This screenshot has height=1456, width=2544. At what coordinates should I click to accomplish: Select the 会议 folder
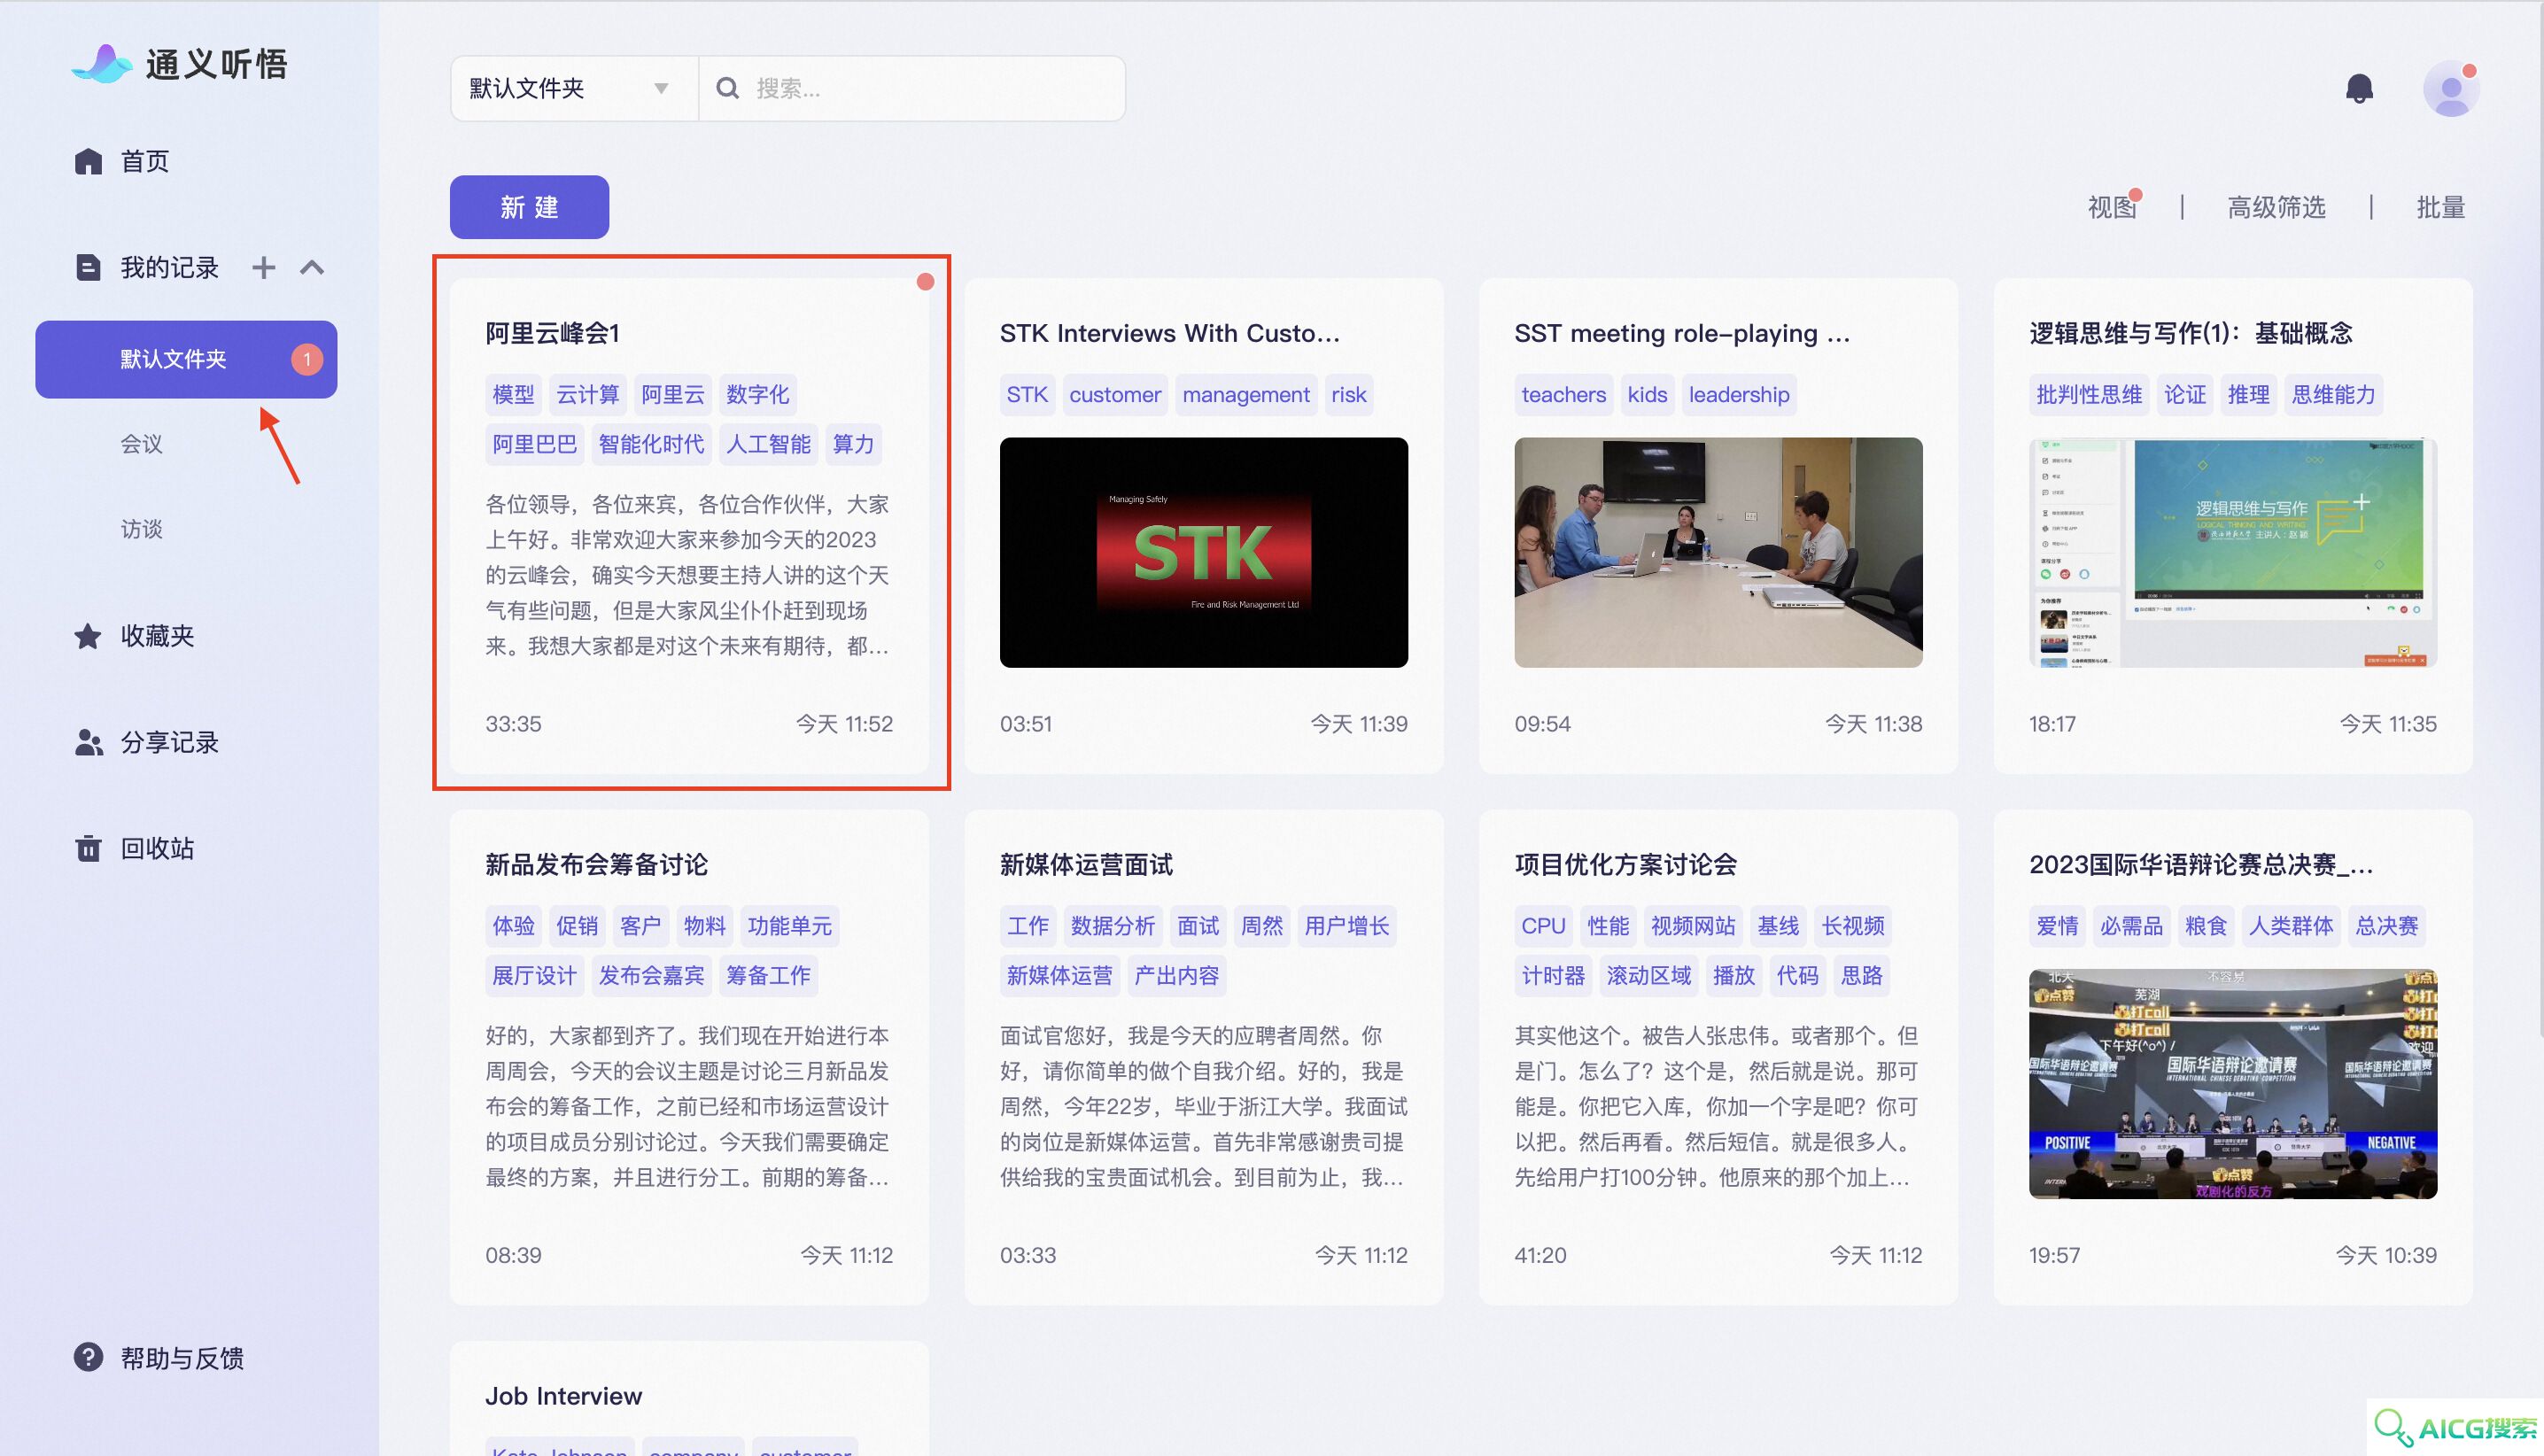tap(142, 444)
